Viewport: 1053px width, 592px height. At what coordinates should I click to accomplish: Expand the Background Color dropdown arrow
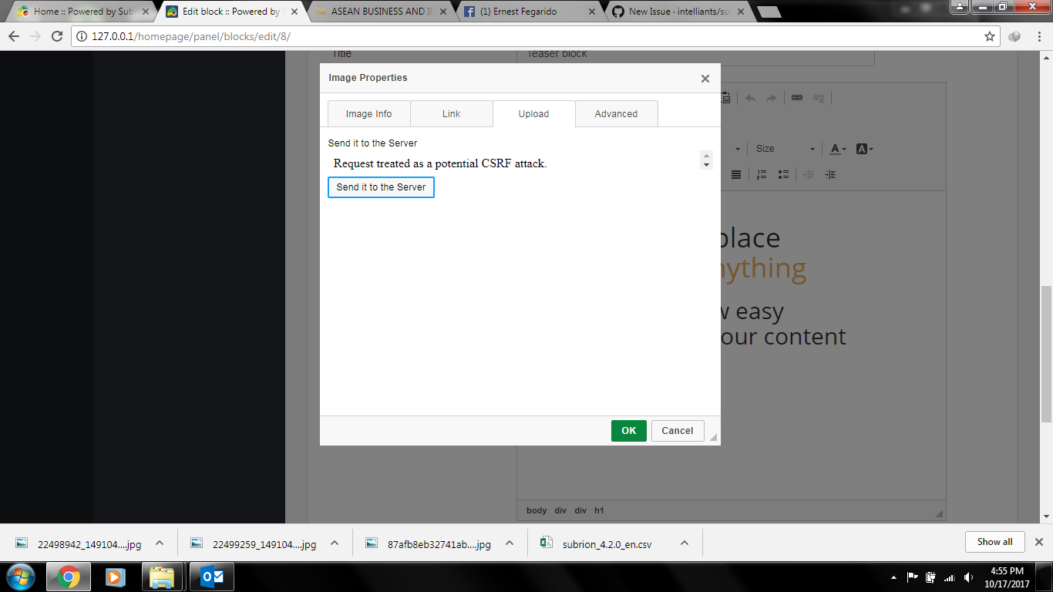(x=871, y=148)
